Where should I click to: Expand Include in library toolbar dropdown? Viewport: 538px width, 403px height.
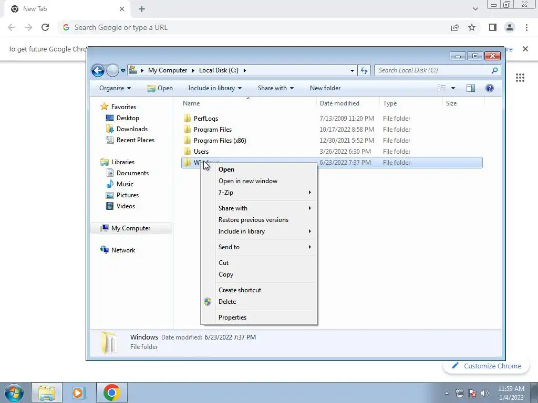pyautogui.click(x=215, y=88)
